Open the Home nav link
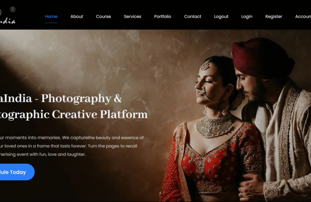The image size is (311, 202). (x=51, y=17)
